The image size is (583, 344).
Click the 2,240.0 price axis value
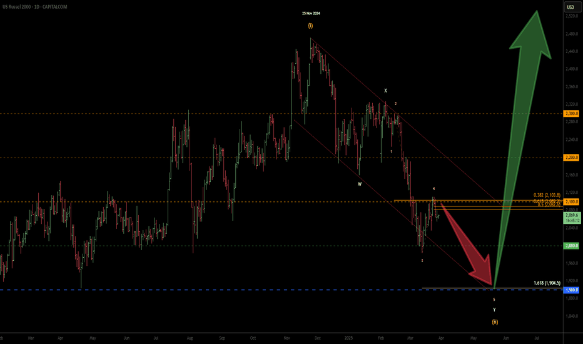(572, 139)
